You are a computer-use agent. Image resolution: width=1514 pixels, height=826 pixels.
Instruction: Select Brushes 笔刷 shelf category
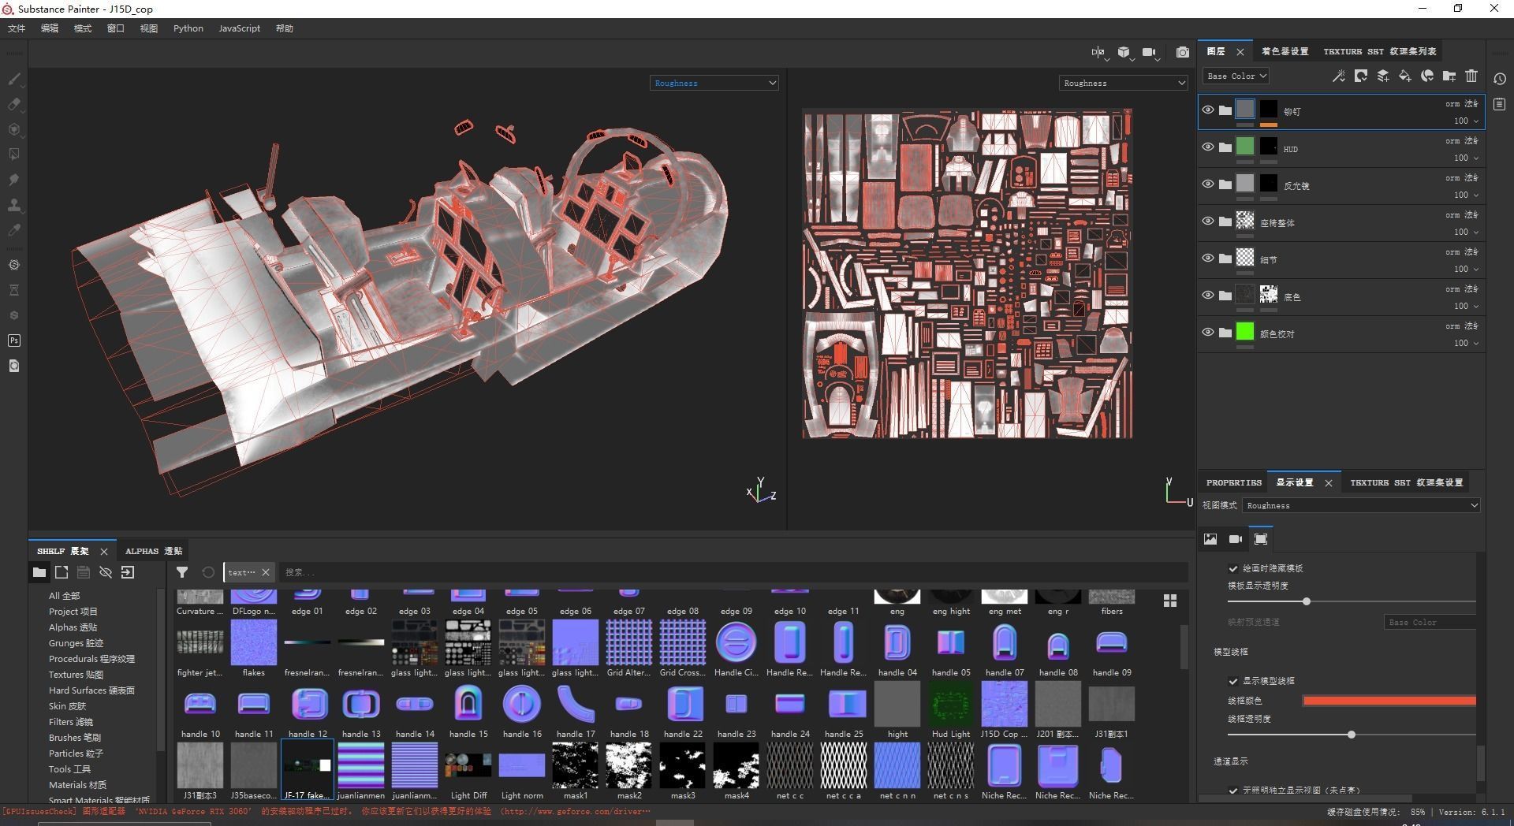point(75,738)
